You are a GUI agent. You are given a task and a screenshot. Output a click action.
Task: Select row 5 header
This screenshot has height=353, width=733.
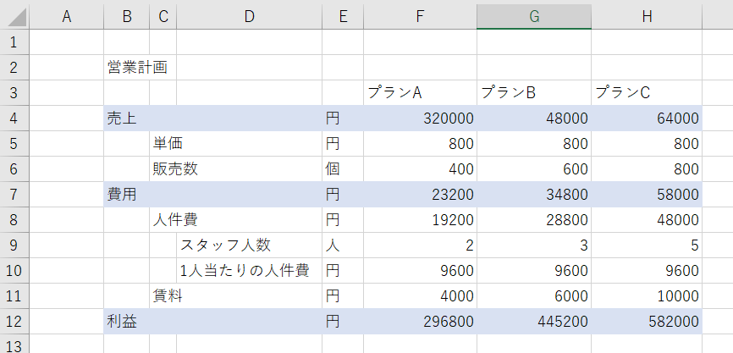point(14,144)
